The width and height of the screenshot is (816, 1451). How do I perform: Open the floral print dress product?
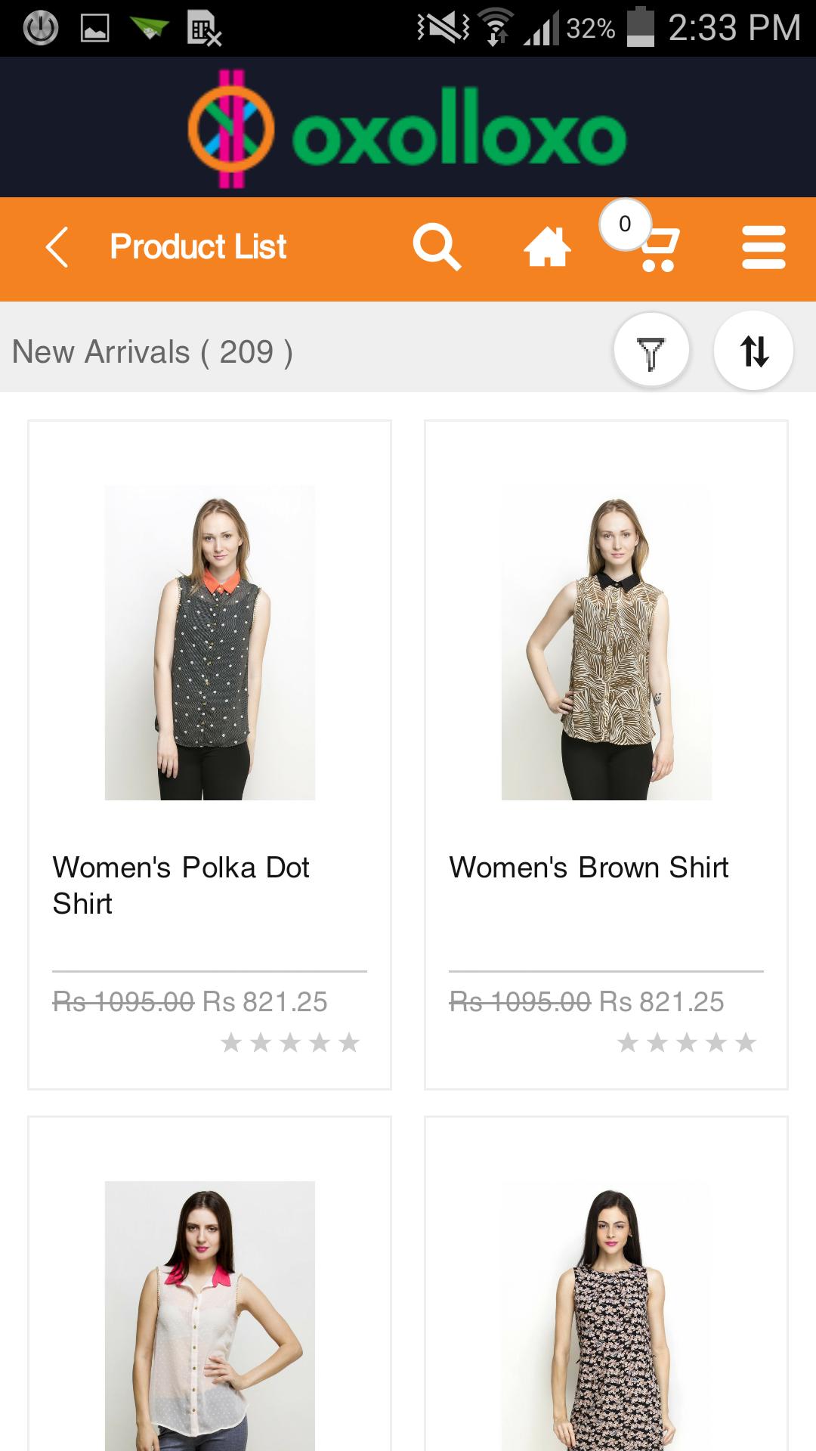[x=607, y=1315]
